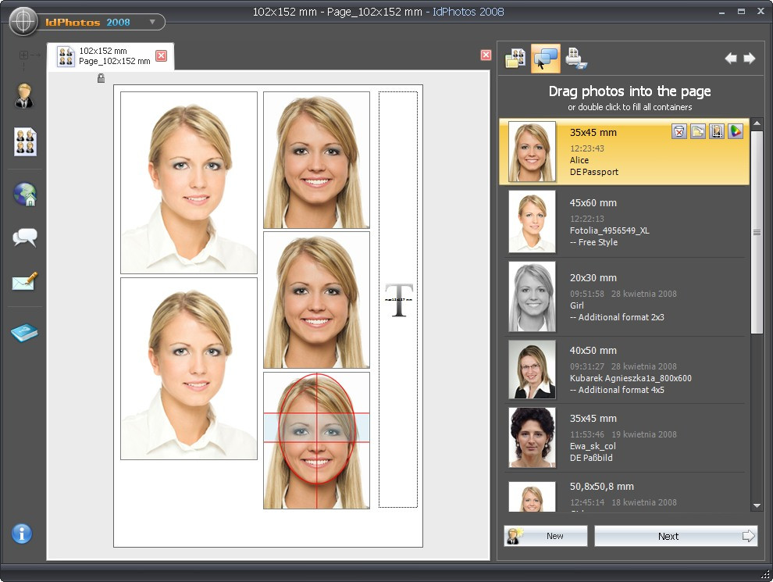Click the speech bubbles chat icon

coord(25,237)
